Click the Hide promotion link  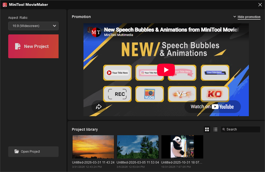[249, 17]
